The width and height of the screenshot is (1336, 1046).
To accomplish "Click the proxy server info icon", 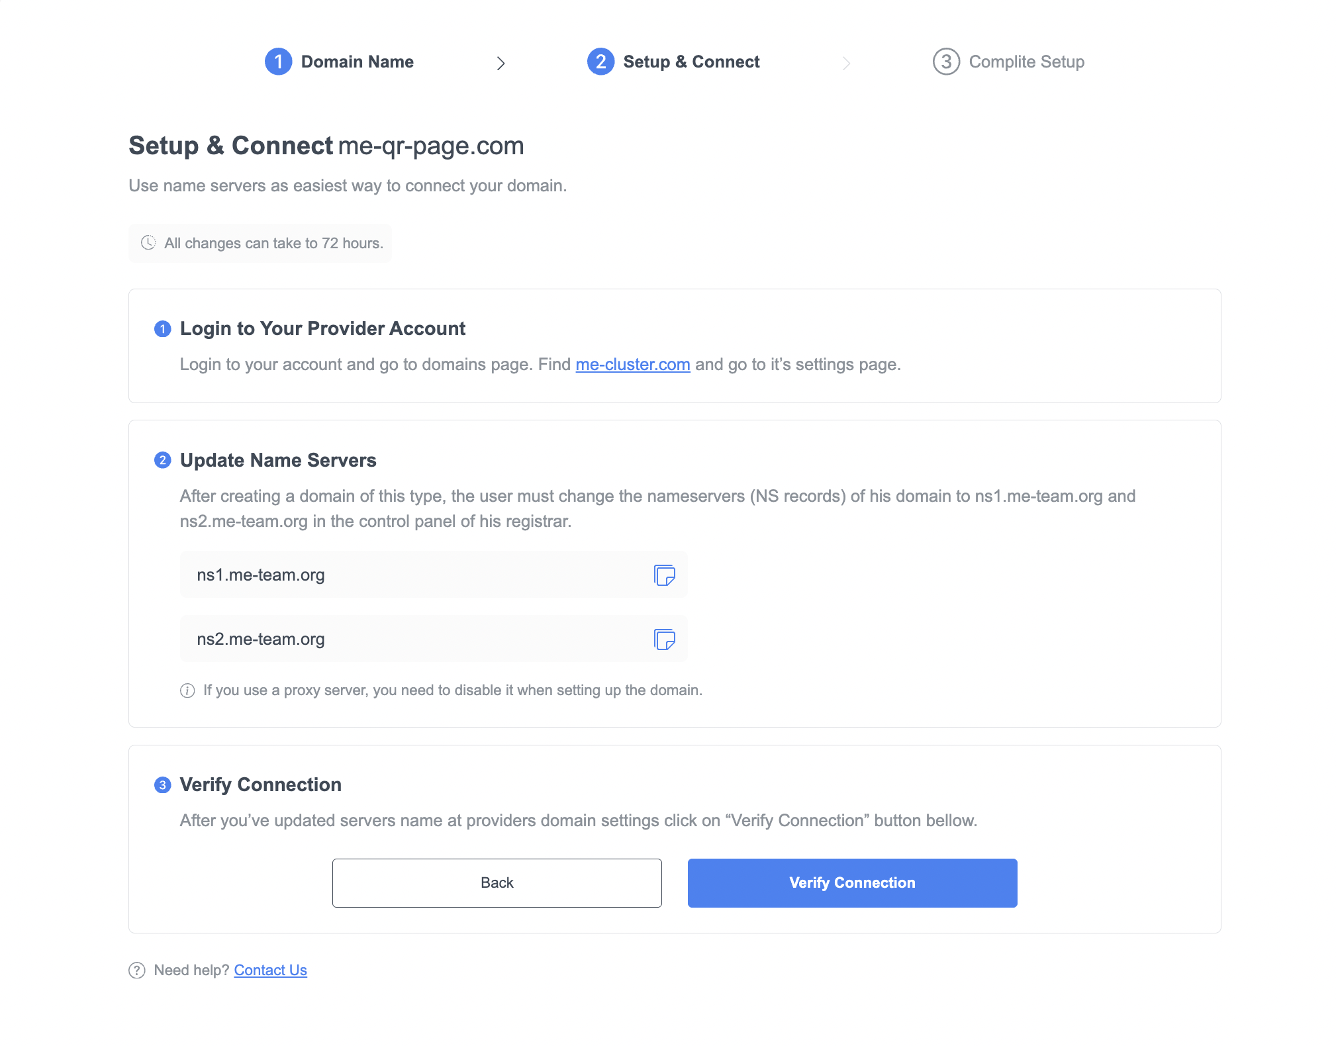I will [187, 690].
